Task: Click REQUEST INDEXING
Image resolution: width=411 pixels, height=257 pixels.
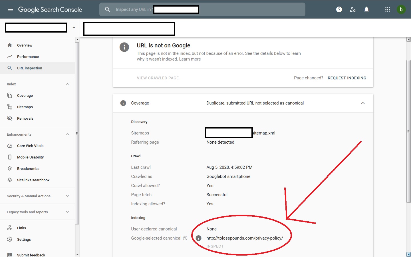Action: pos(347,78)
